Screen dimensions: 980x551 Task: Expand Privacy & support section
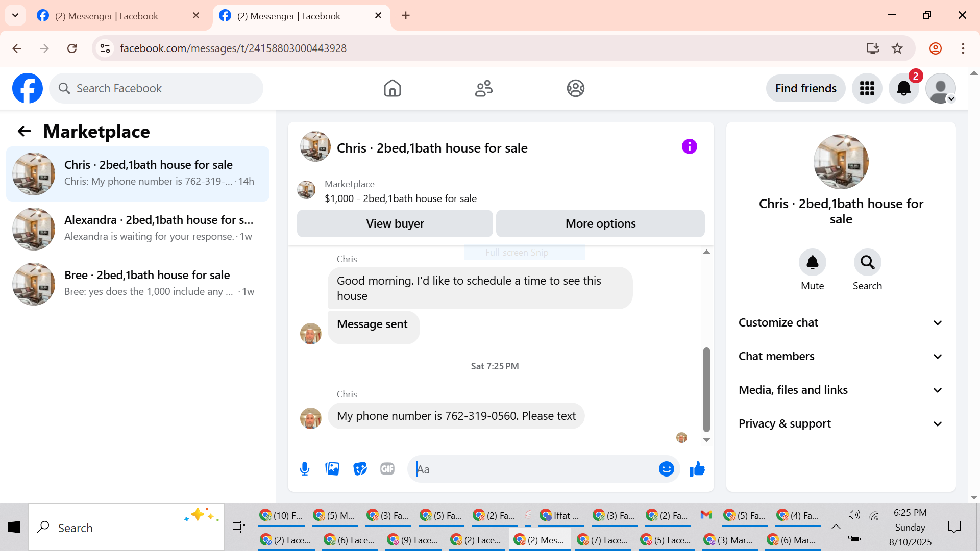(x=840, y=423)
